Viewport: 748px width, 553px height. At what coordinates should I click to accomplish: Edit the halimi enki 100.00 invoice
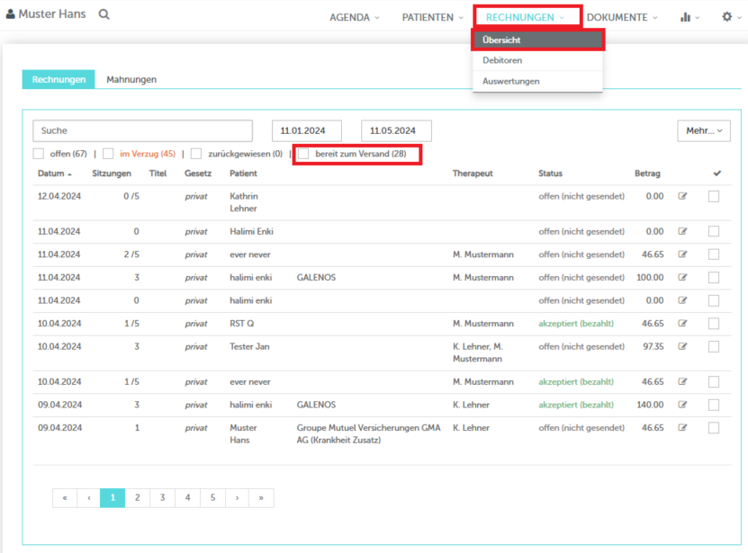tap(682, 277)
